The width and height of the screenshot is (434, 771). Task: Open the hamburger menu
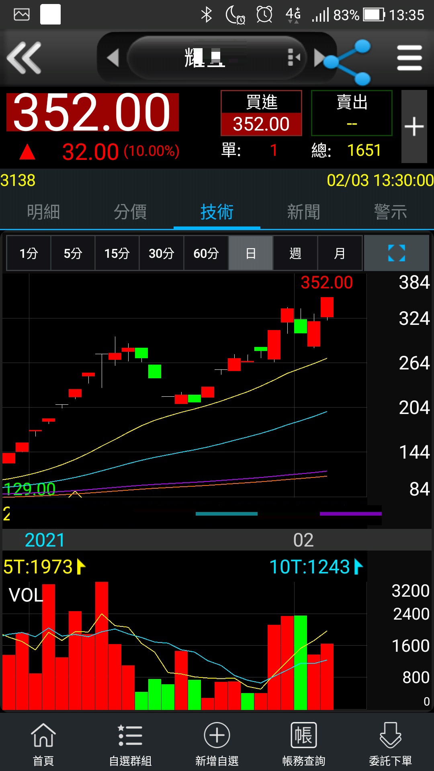[409, 58]
